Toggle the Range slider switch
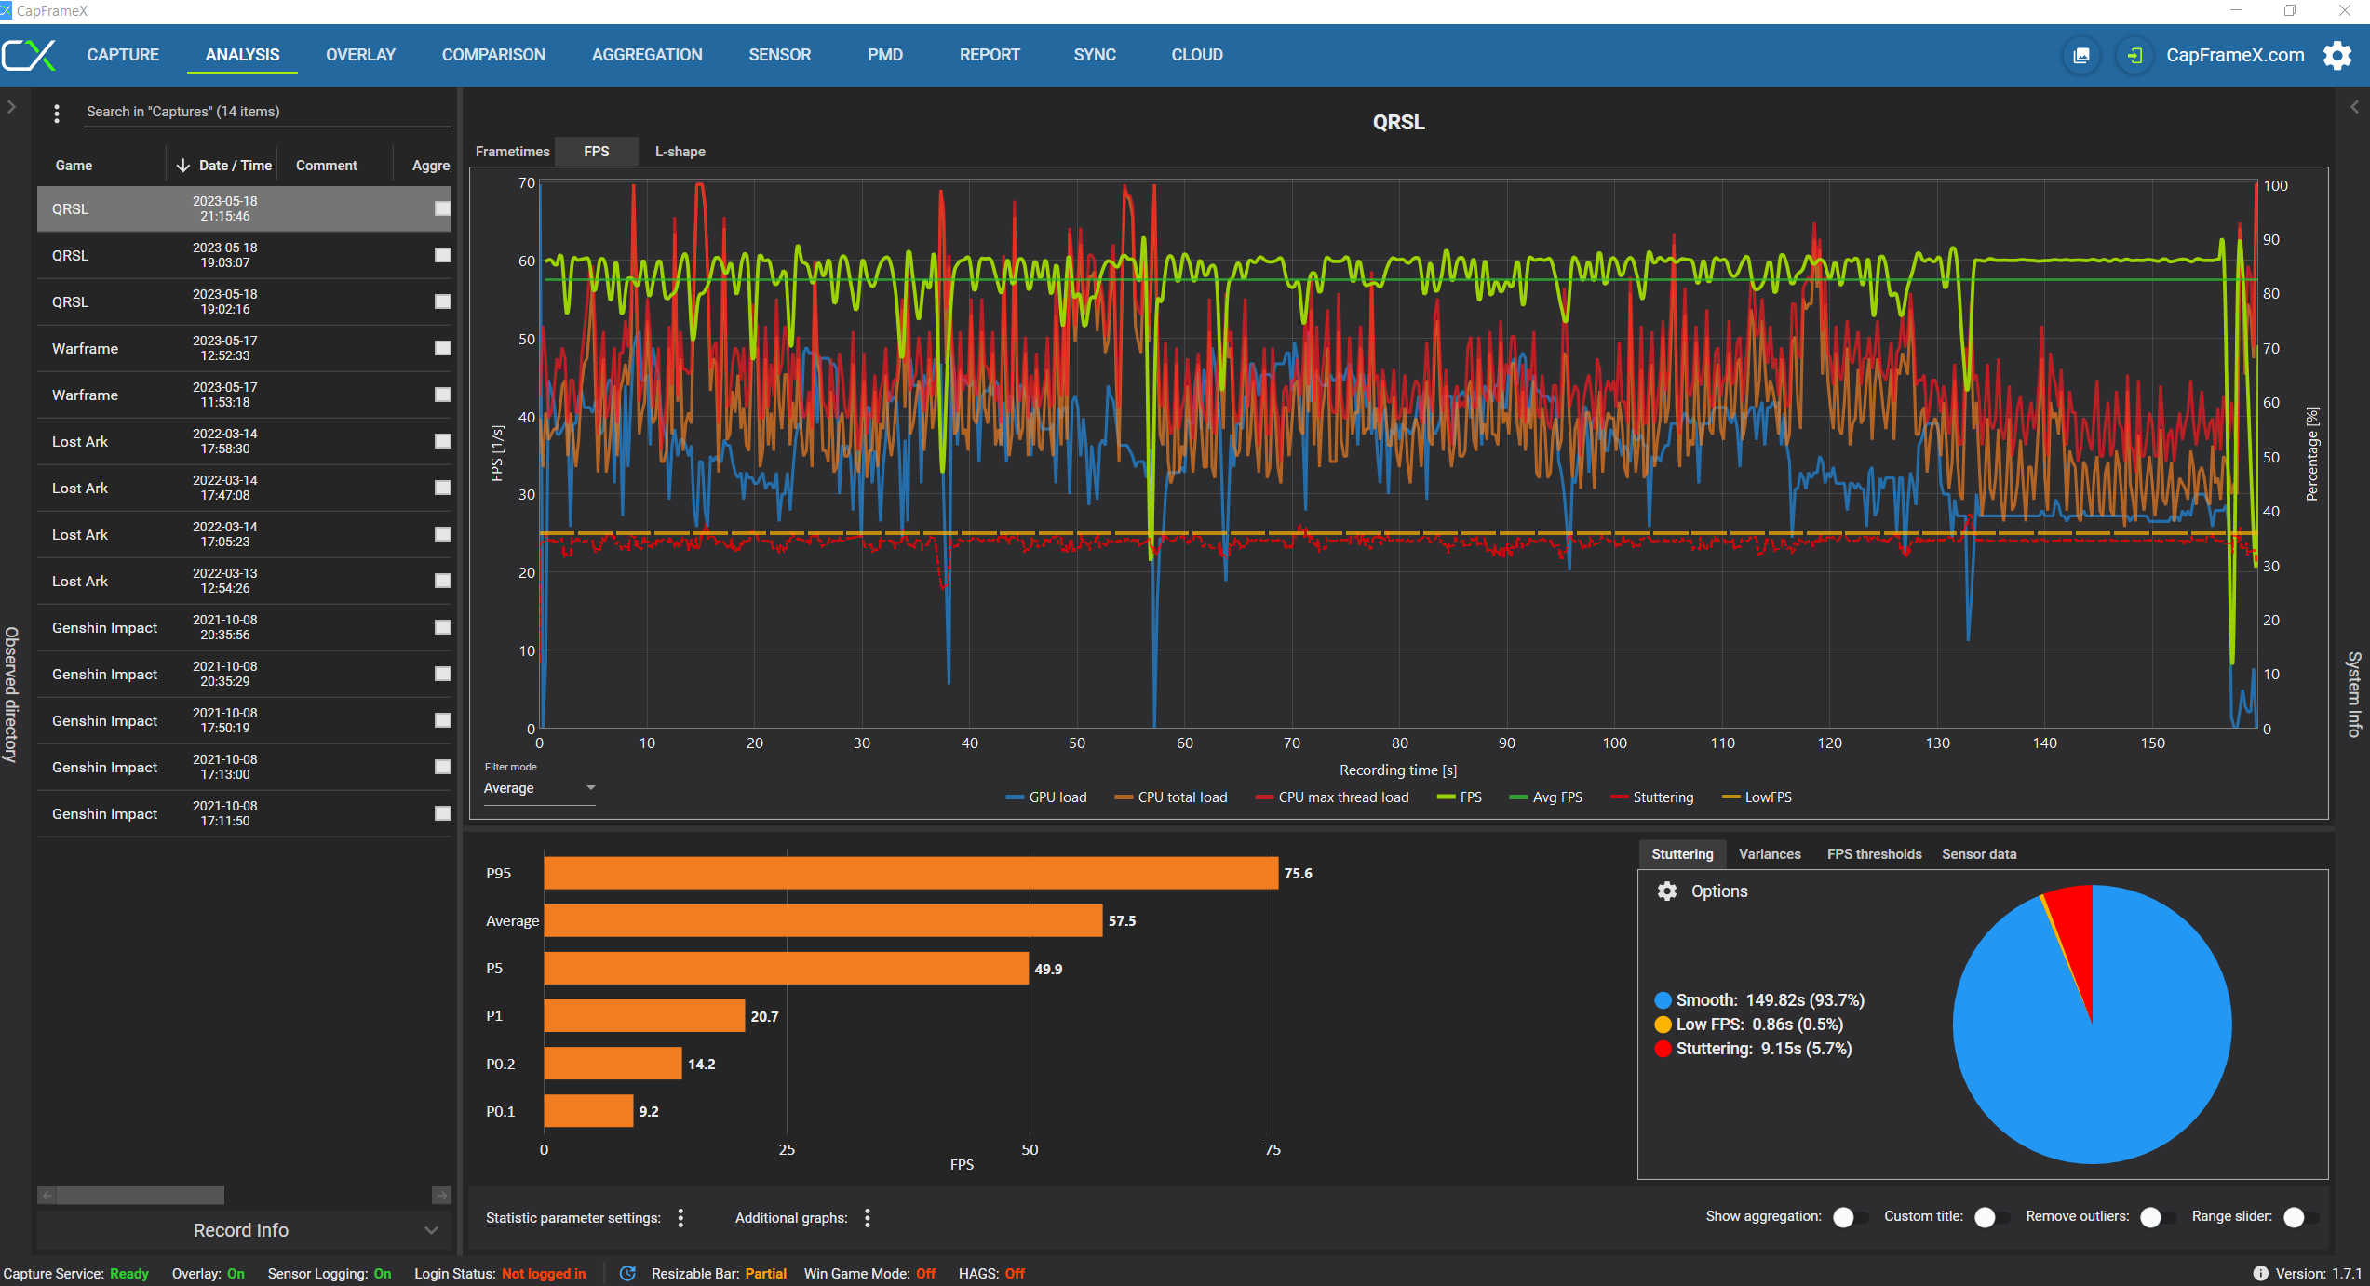2370x1286 pixels. (x=2299, y=1217)
